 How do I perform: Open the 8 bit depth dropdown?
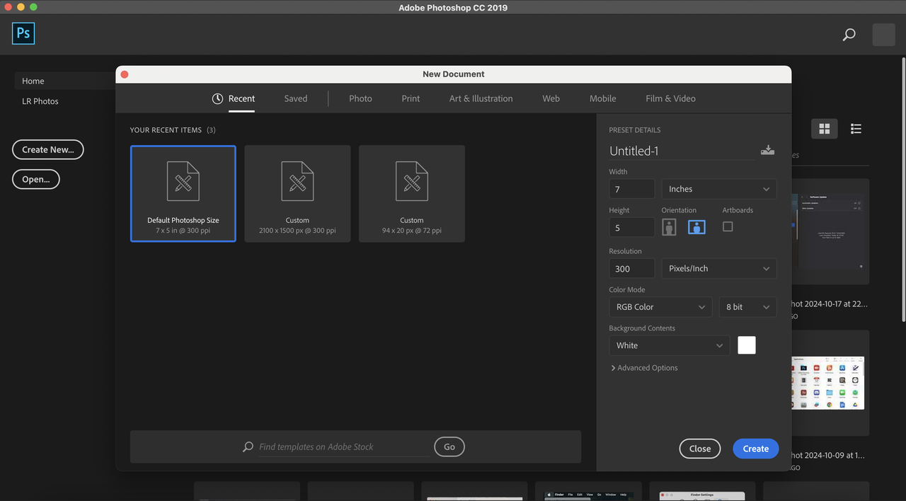tap(747, 307)
